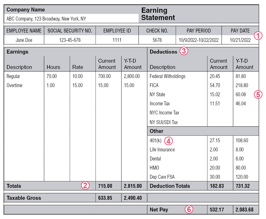Click the social security number 123-45-678
The height and width of the screenshot is (219, 266).
pyautogui.click(x=70, y=40)
